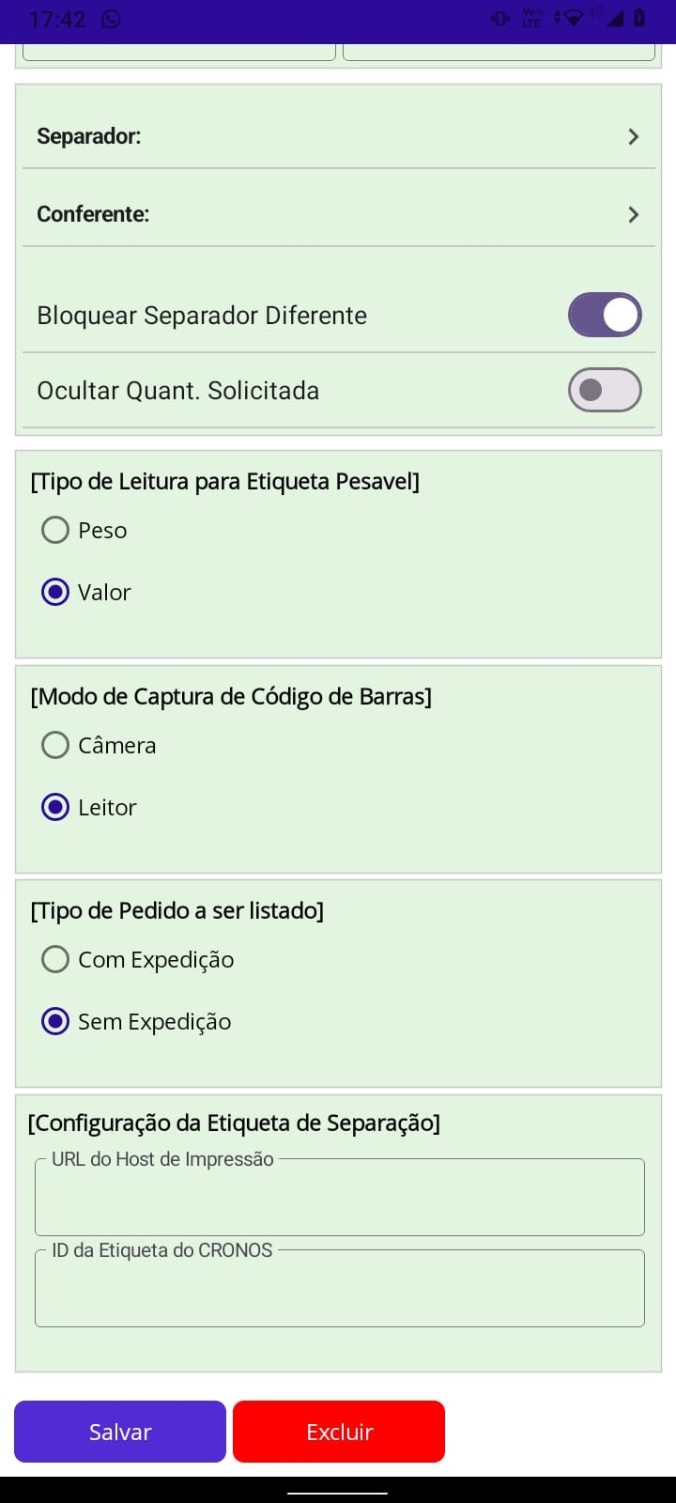Disable Bloquear Separador Diferente switch
The width and height of the screenshot is (676, 1503).
pos(605,315)
